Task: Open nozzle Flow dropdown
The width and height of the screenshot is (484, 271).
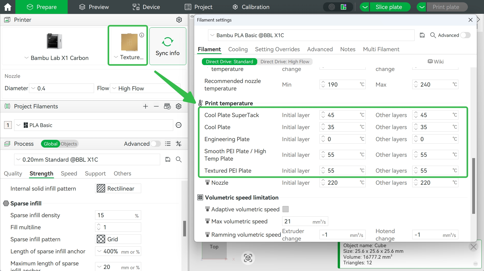Action: (x=145, y=88)
